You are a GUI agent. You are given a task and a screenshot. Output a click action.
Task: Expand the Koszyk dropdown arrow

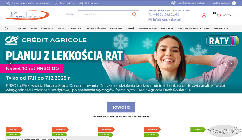click(235, 16)
